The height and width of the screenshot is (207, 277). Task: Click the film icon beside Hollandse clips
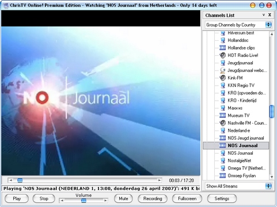[x=222, y=48]
